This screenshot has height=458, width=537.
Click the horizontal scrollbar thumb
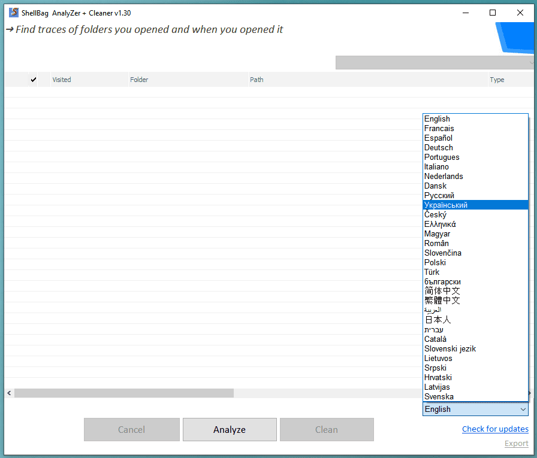point(124,393)
